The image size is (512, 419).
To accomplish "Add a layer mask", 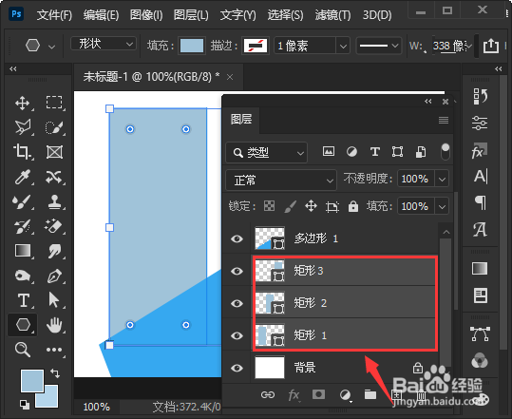I will [x=318, y=395].
